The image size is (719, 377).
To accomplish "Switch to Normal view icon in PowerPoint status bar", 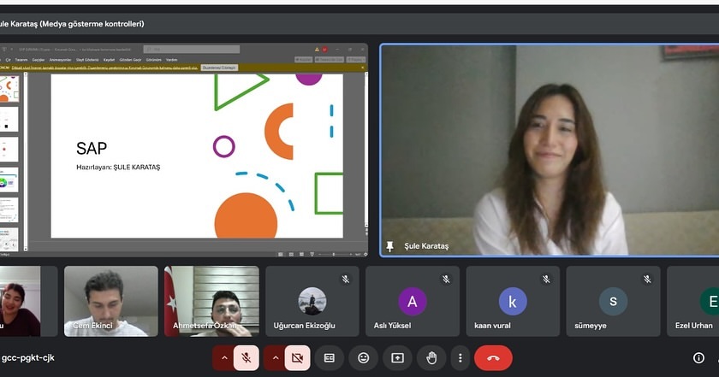I will [x=281, y=254].
